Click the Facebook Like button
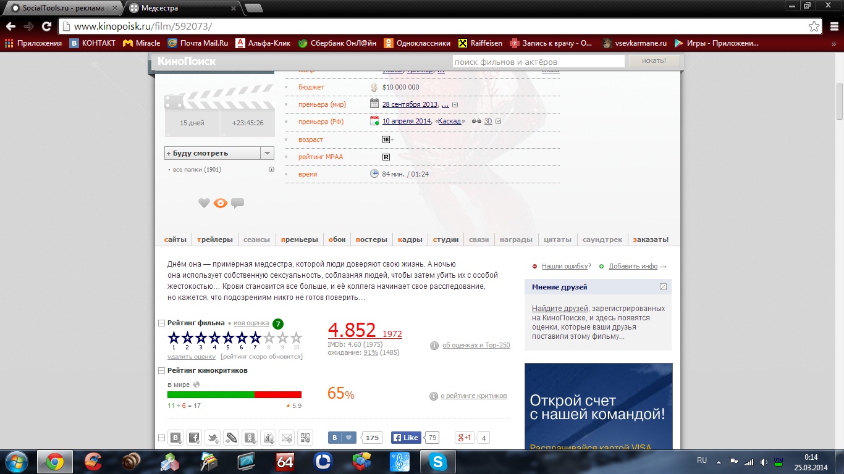 pos(406,438)
